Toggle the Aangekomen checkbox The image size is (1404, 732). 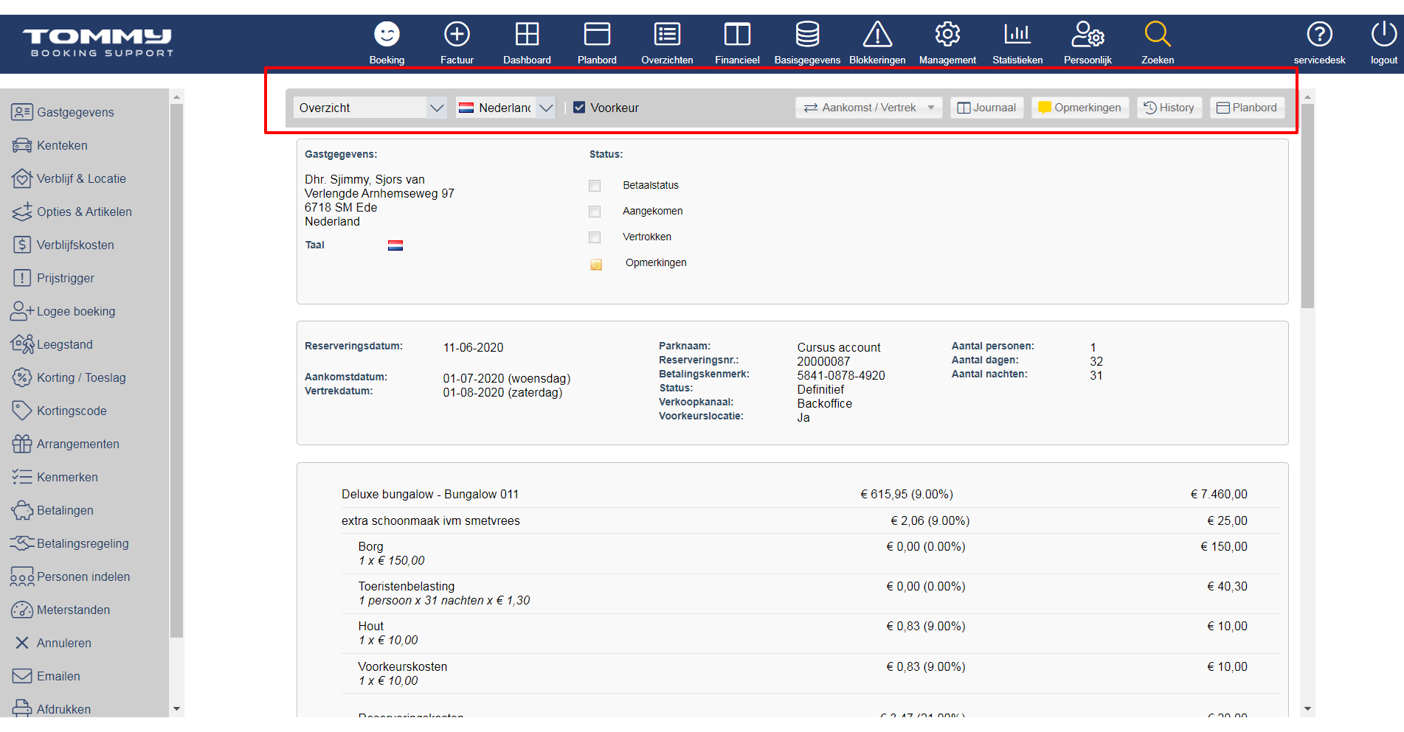click(595, 212)
